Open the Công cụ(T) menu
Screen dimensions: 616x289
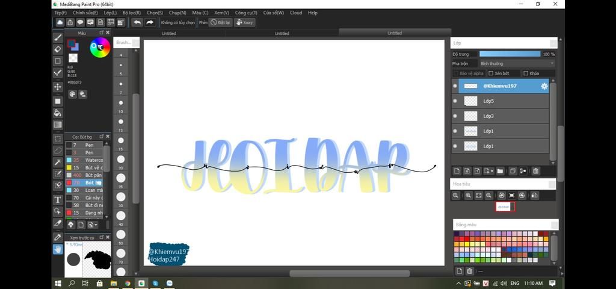pos(246,13)
